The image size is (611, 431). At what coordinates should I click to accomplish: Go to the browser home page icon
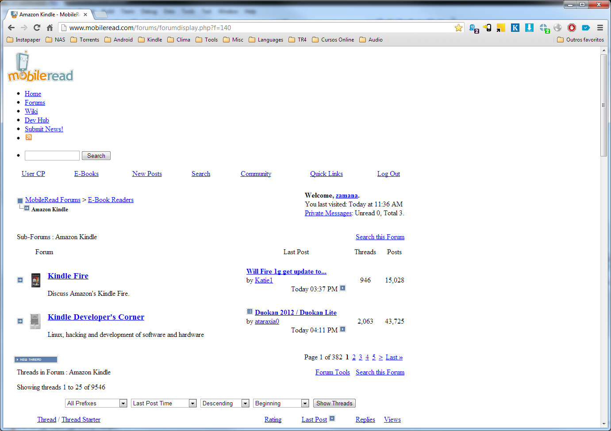pos(50,27)
